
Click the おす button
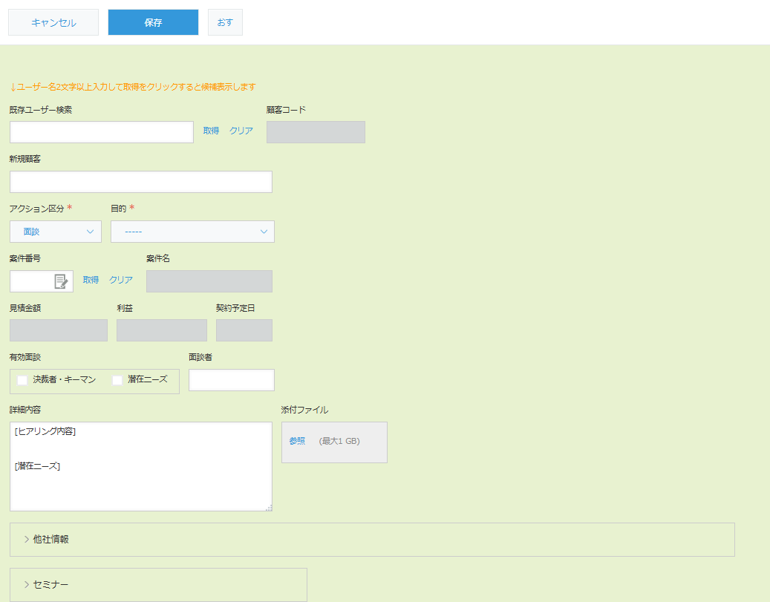[225, 22]
